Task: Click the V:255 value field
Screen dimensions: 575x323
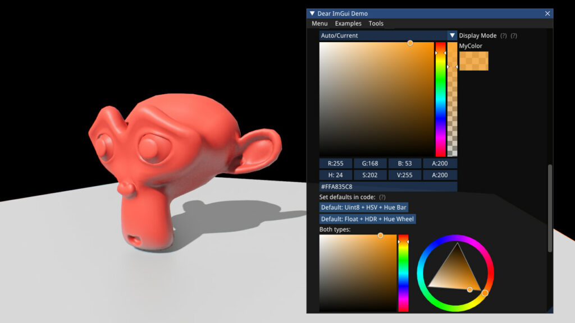Action: tap(405, 175)
